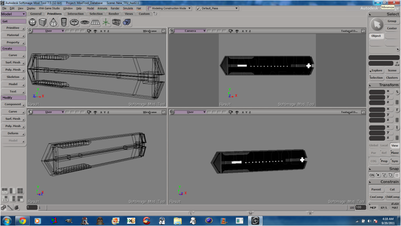Create a cube primitive from the toolbar
The height and width of the screenshot is (226, 401).
pyautogui.click(x=43, y=22)
